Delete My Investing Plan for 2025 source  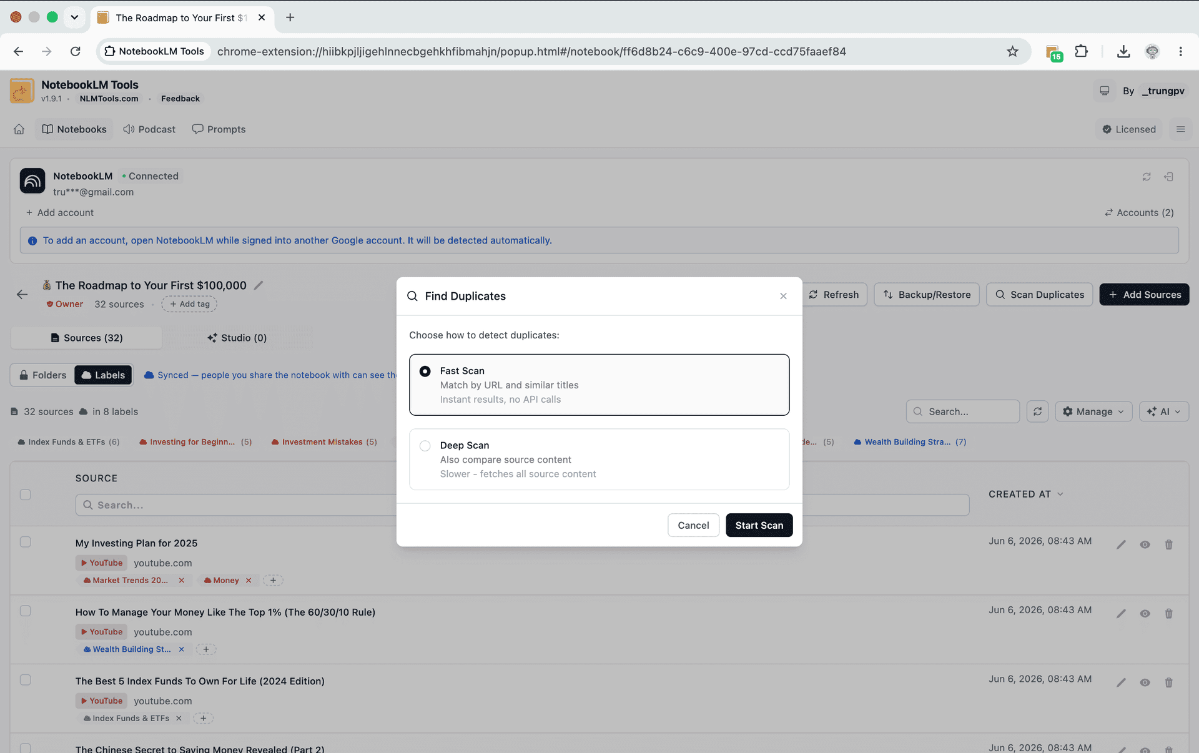1168,544
